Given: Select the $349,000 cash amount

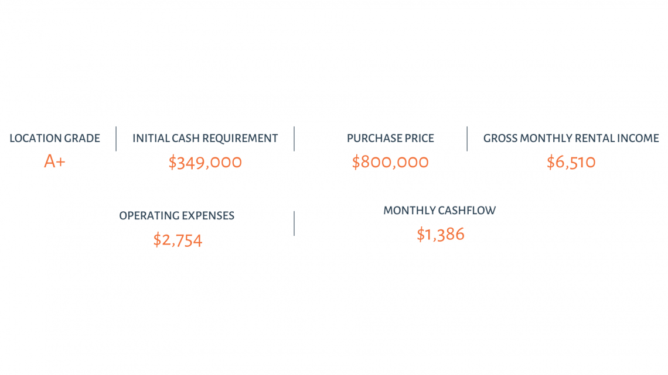Looking at the screenshot, I should 205,162.
